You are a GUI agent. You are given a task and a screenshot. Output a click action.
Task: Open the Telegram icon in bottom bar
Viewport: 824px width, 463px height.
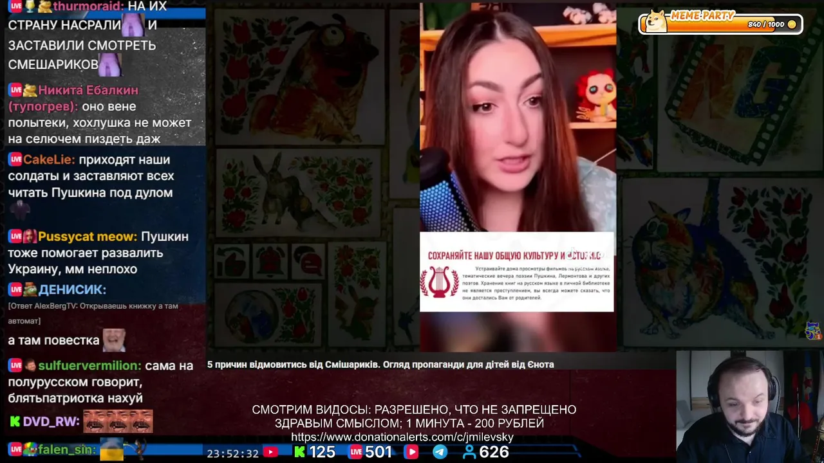tap(440, 452)
